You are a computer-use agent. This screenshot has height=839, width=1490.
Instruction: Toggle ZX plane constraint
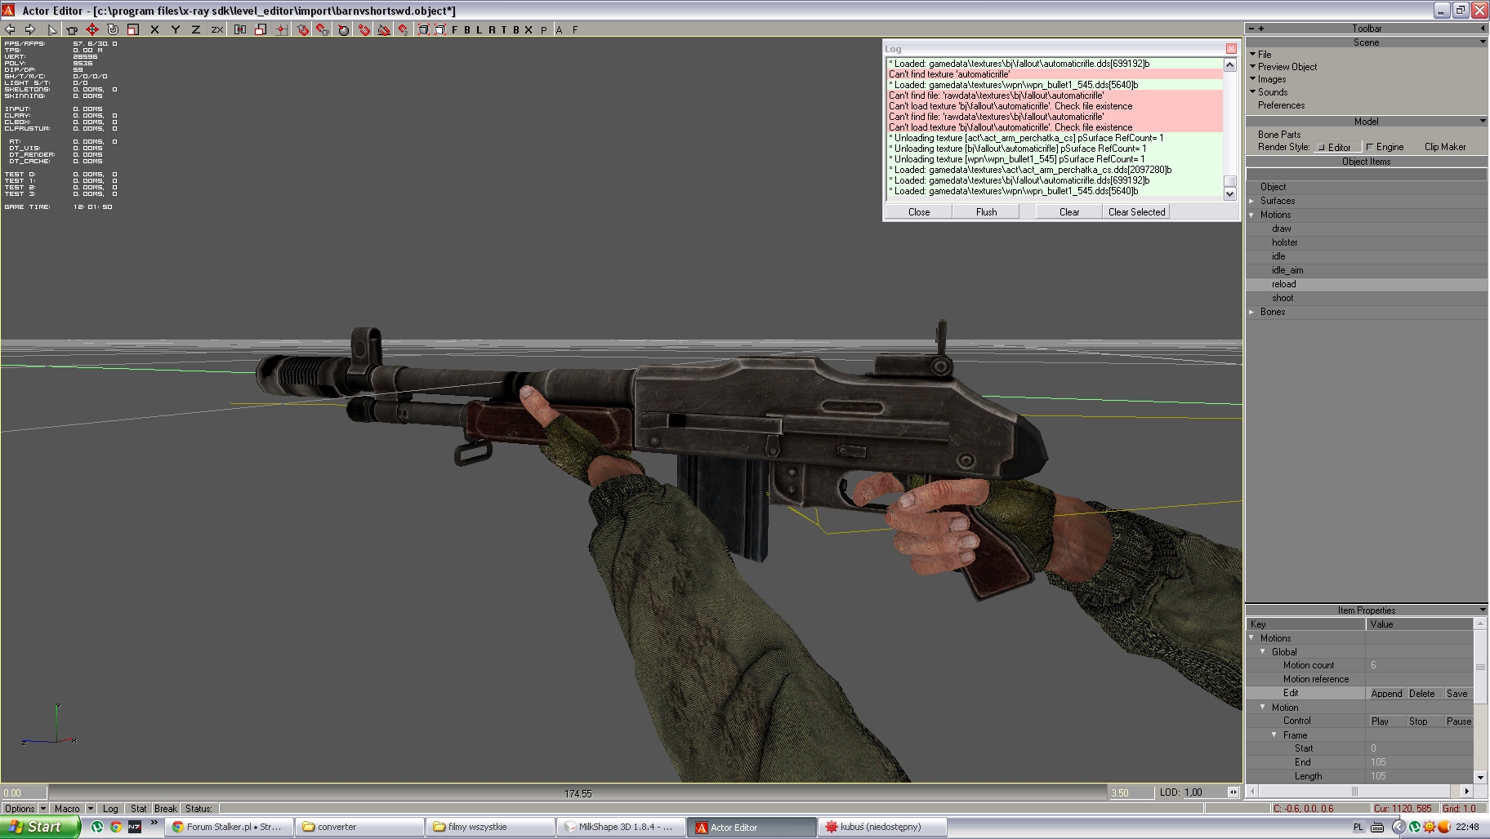(216, 29)
